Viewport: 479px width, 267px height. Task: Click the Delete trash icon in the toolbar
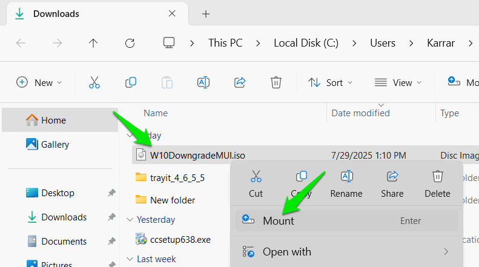(276, 82)
